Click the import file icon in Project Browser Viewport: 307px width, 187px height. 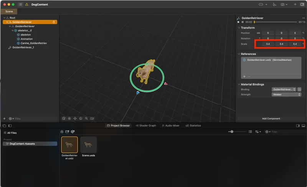pos(62,132)
